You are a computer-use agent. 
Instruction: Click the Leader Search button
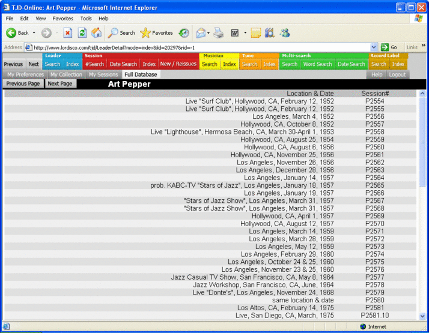click(x=52, y=64)
